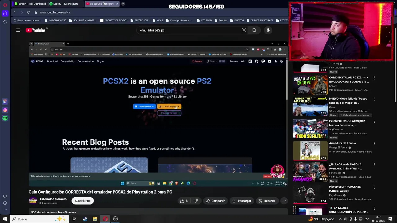
Task: Open a new tab with plus button
Action: tap(123, 4)
